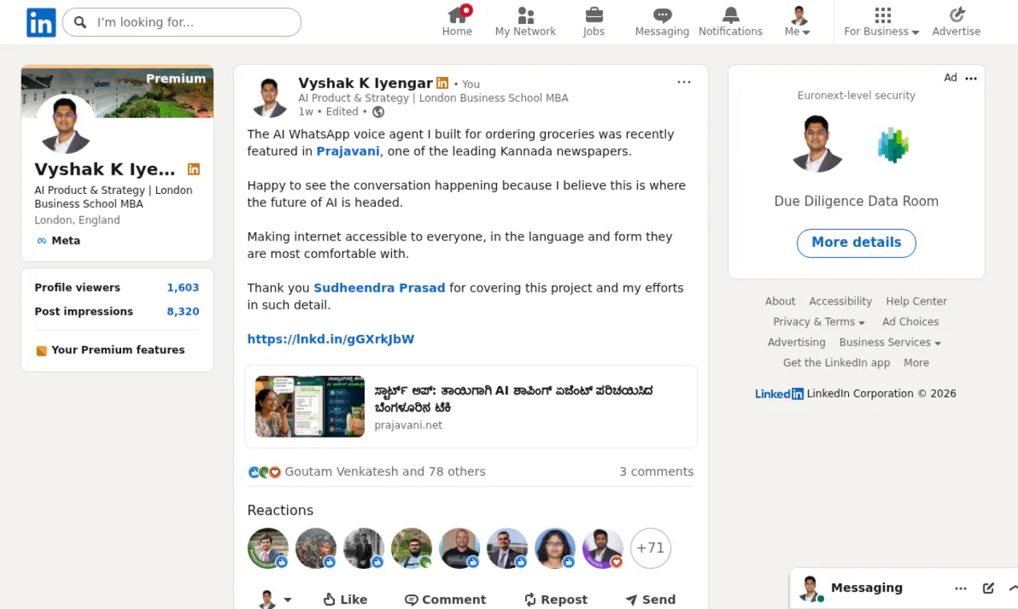The image size is (1018, 609).
Task: Open the Accessibility footer link
Action: click(x=840, y=301)
